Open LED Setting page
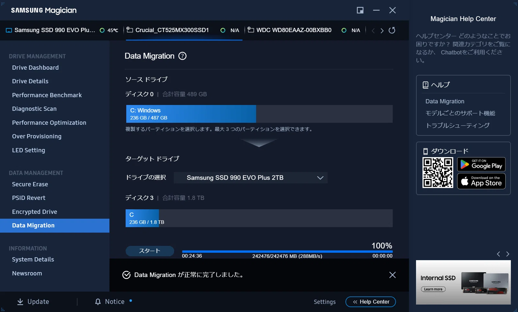Viewport: 518px width, 312px height. tap(28, 150)
